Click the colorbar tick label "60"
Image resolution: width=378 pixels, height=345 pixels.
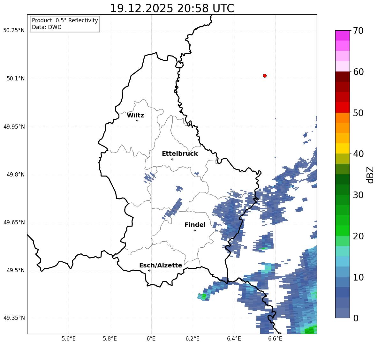pyautogui.click(x=358, y=72)
